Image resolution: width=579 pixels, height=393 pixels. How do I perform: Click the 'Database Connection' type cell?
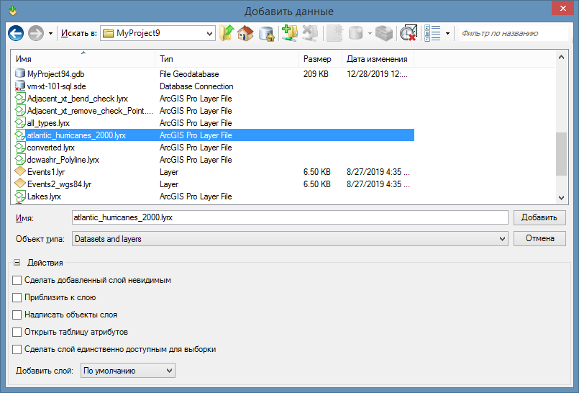click(196, 86)
